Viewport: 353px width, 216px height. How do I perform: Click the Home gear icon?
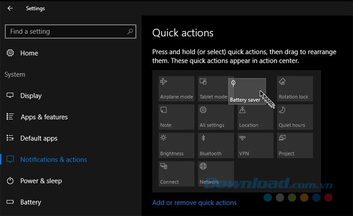tap(10, 53)
